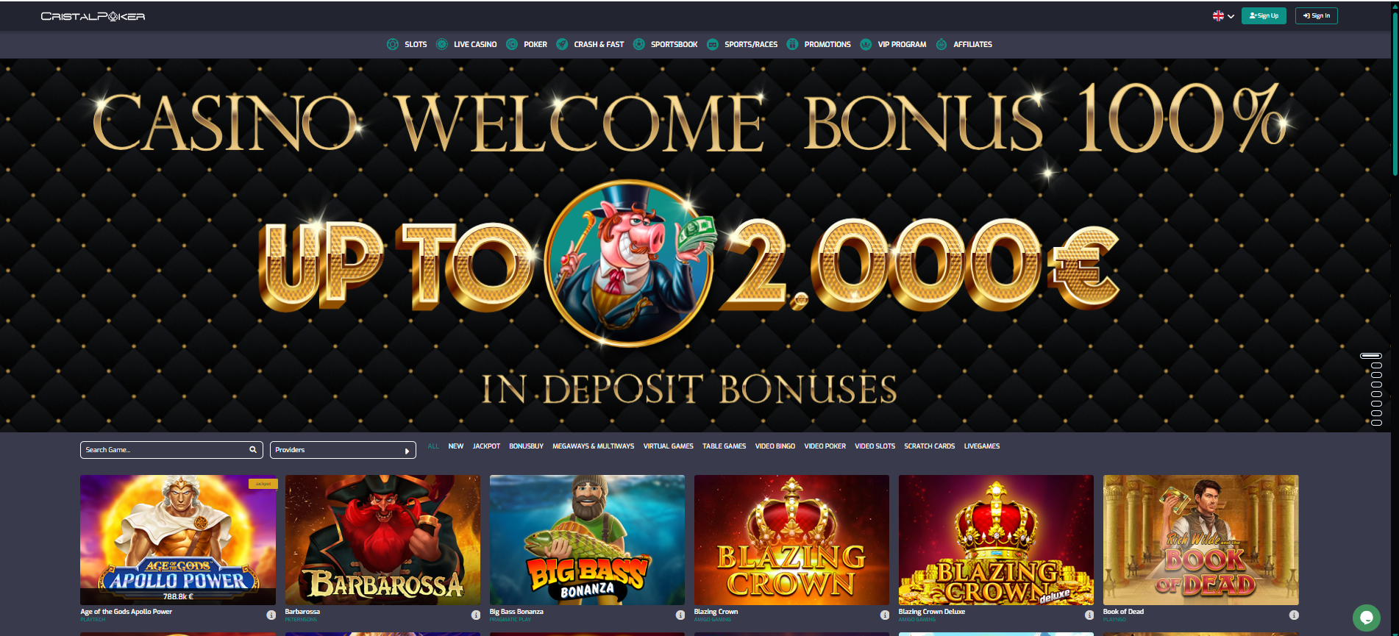Image resolution: width=1399 pixels, height=636 pixels.
Task: Click the Crash & Fast rocket icon
Action: (x=562, y=44)
